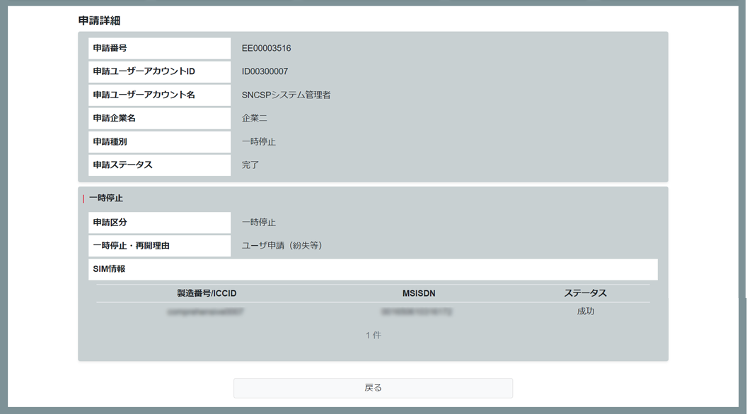Image resolution: width=747 pixels, height=414 pixels.
Task: Click company name 企業二
Action: 255,118
